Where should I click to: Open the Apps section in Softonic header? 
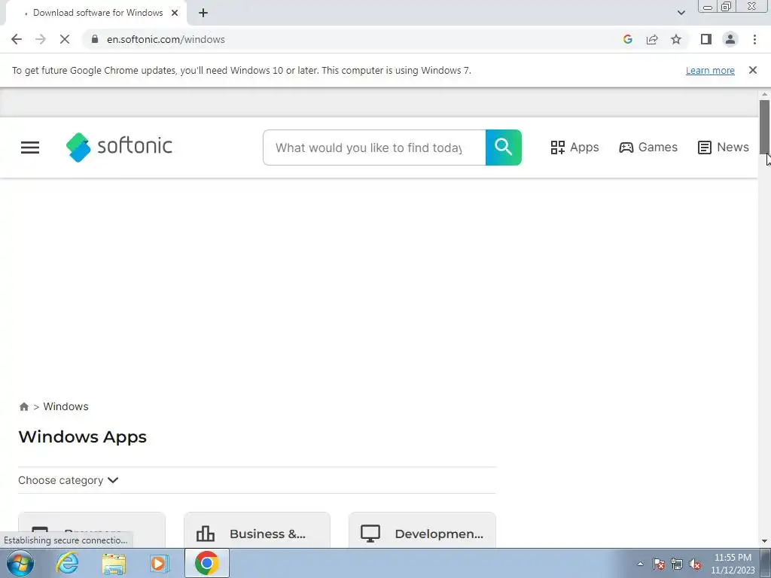coord(574,148)
